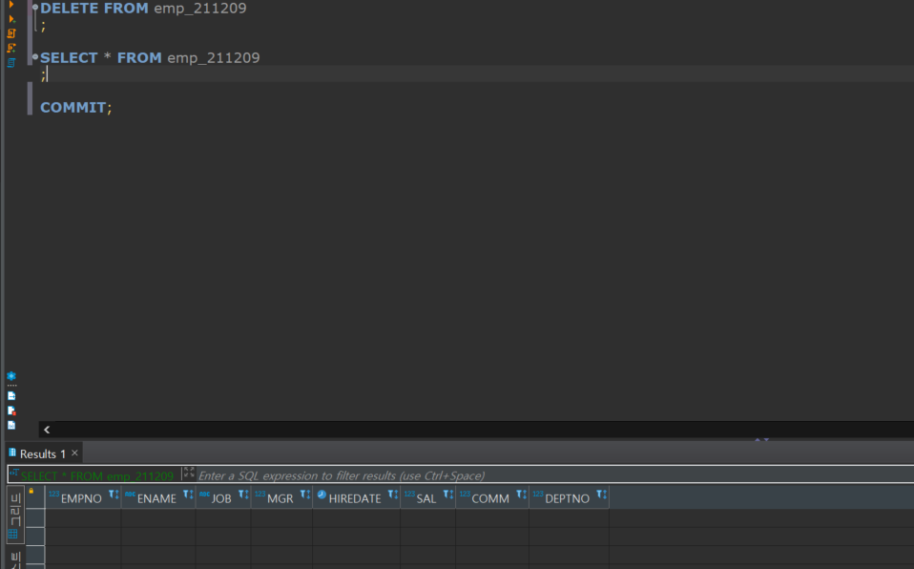This screenshot has height=569, width=914.
Task: Toggle sorting on the SAL column header
Action: (448, 495)
